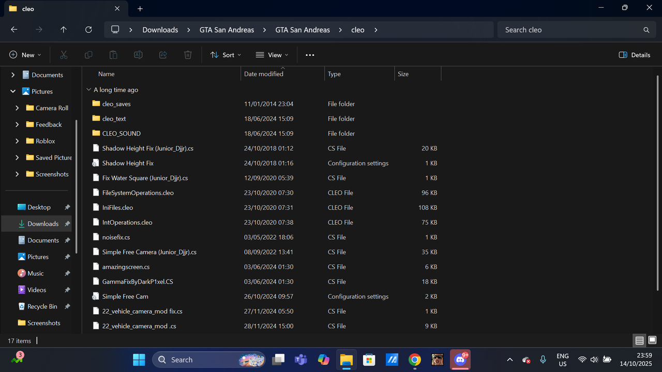Screen dimensions: 662x372
Task: Click the Copy icon in toolbar
Action: point(88,55)
